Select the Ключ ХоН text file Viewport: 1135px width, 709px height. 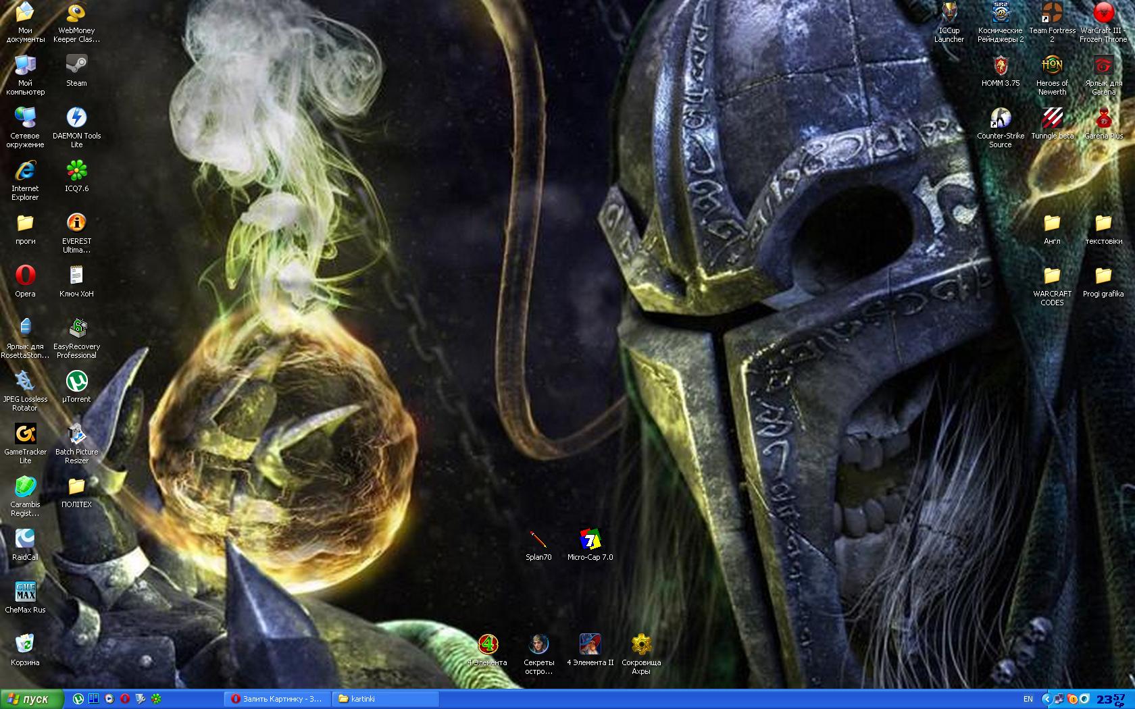76,281
